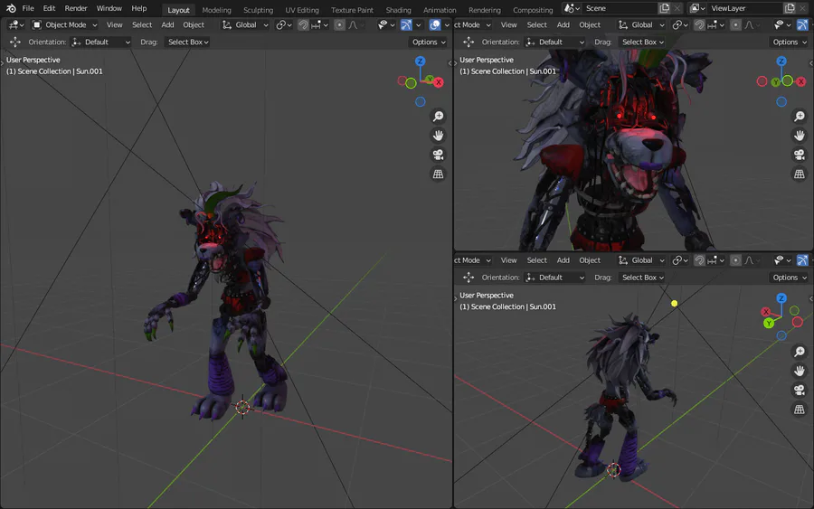The image size is (814, 509).
Task: Open the Select menu in left viewport header
Action: (x=142, y=25)
